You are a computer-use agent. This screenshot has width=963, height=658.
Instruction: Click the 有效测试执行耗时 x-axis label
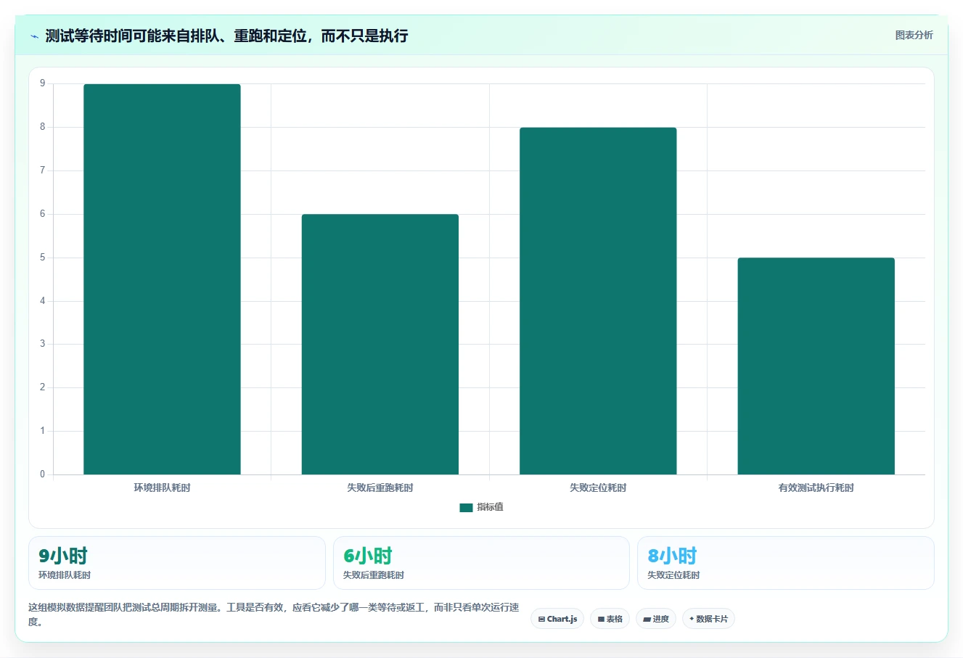point(816,488)
